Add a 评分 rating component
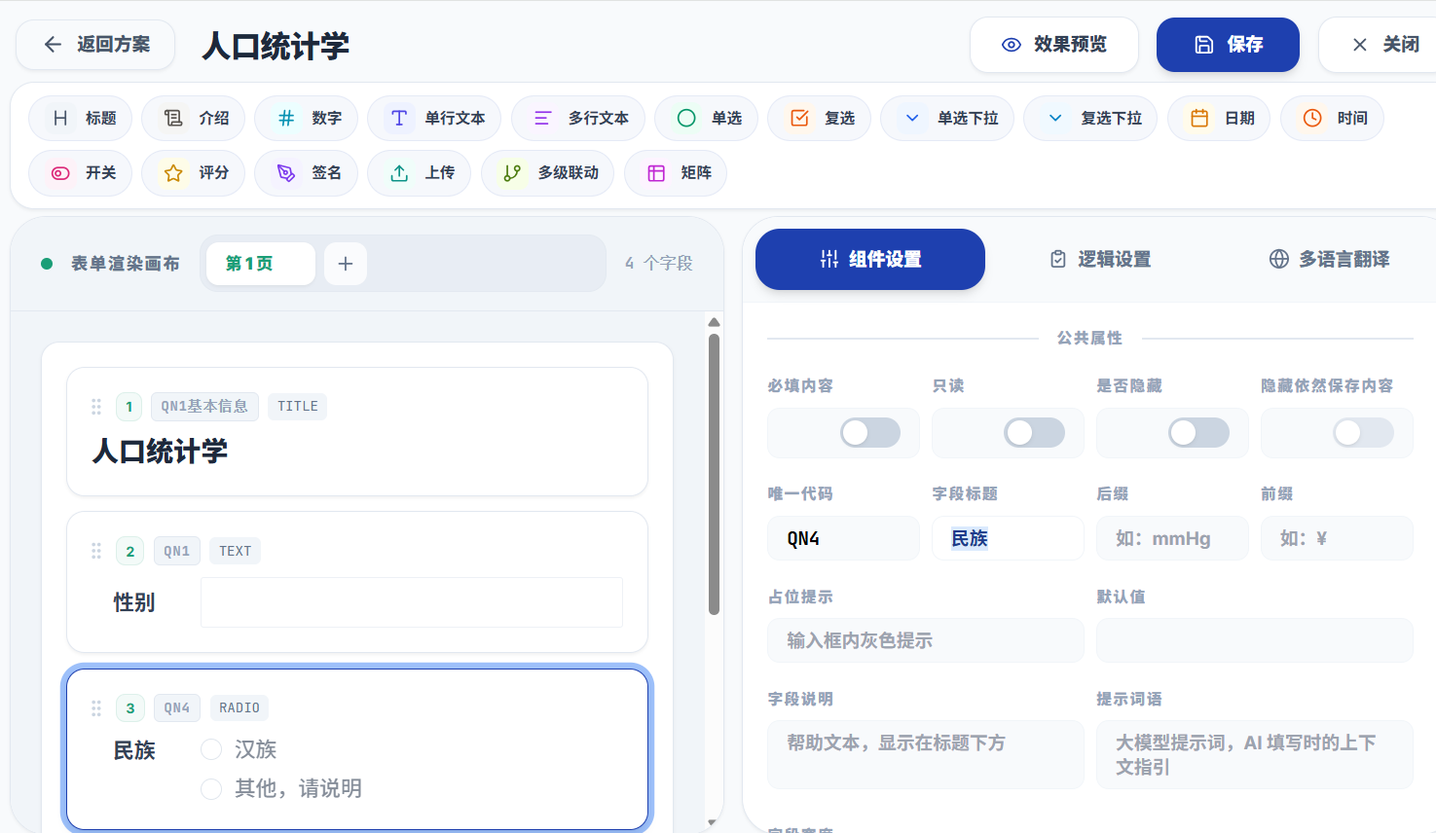Image resolution: width=1436 pixels, height=833 pixels. (194, 173)
